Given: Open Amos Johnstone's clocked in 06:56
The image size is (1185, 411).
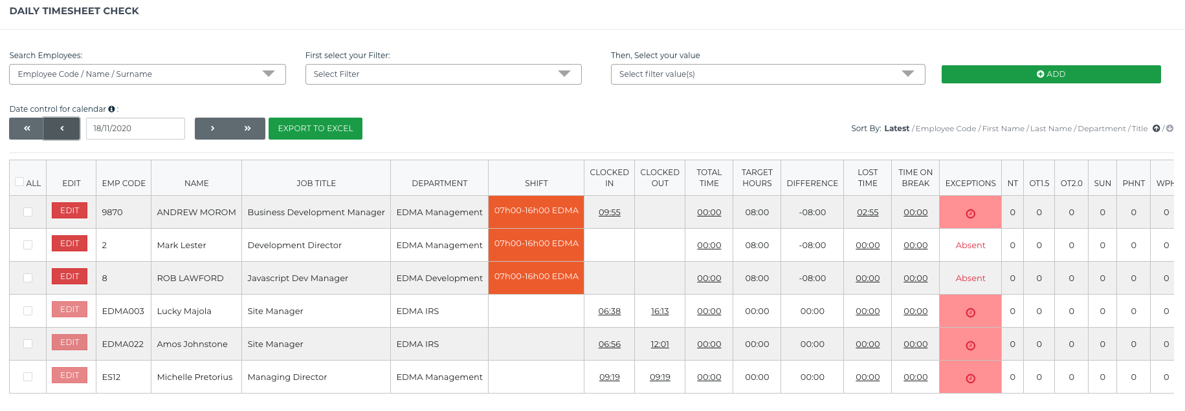Looking at the screenshot, I should (x=609, y=344).
